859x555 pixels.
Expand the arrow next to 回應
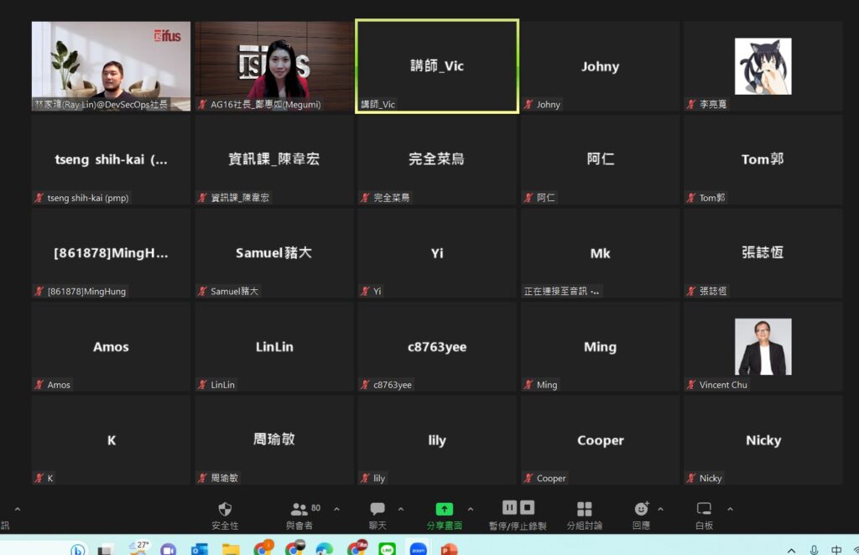click(660, 509)
